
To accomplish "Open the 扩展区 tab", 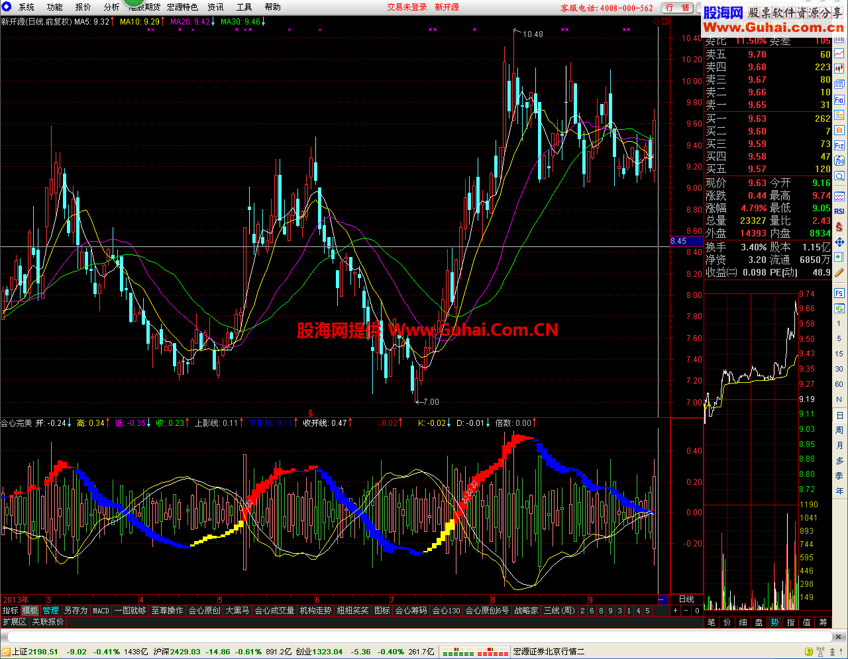I will [x=15, y=622].
